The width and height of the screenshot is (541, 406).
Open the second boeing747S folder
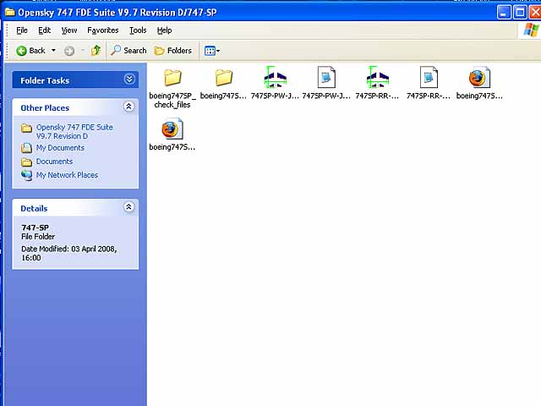tap(223, 79)
